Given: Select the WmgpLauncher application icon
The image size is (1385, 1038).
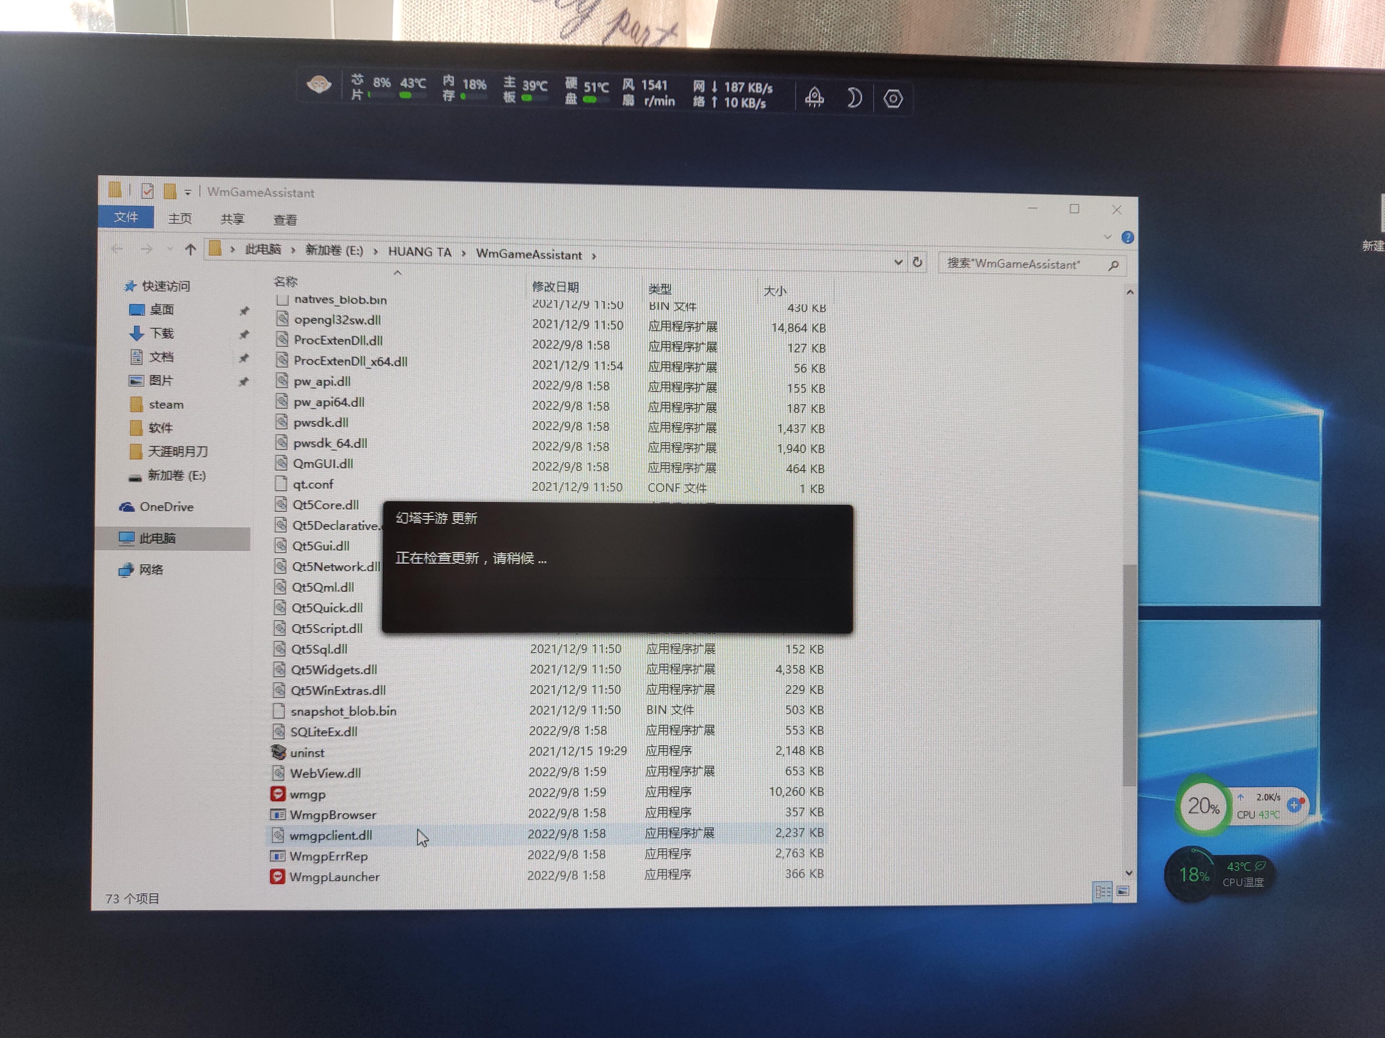Looking at the screenshot, I should 277,877.
